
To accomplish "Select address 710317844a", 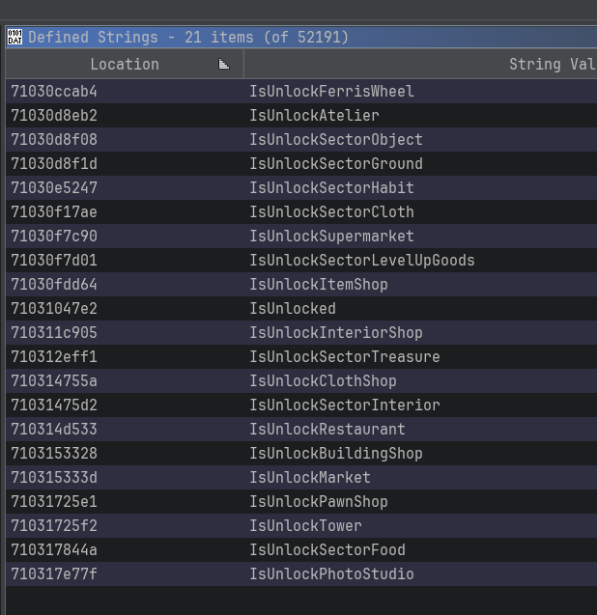I will [54, 550].
